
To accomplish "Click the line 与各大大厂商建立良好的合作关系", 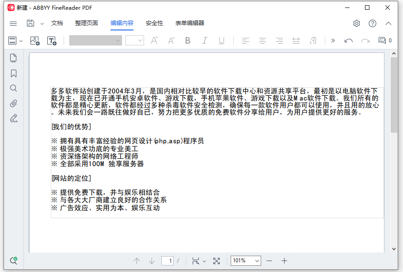I will [x=109, y=200].
